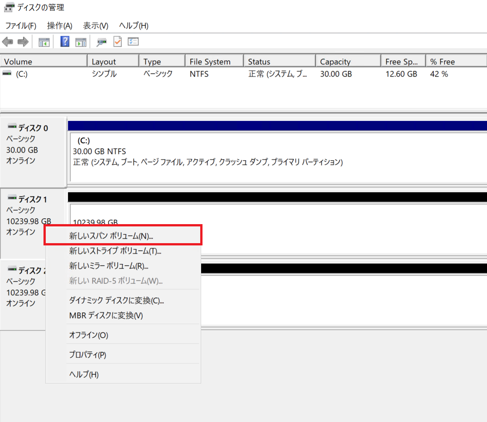
Task: Click the ディスク 1 drive icon
Action: [12, 197]
